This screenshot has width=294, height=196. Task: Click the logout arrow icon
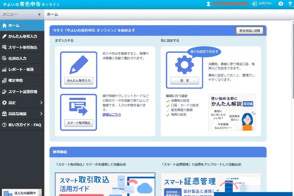(x=254, y=4)
